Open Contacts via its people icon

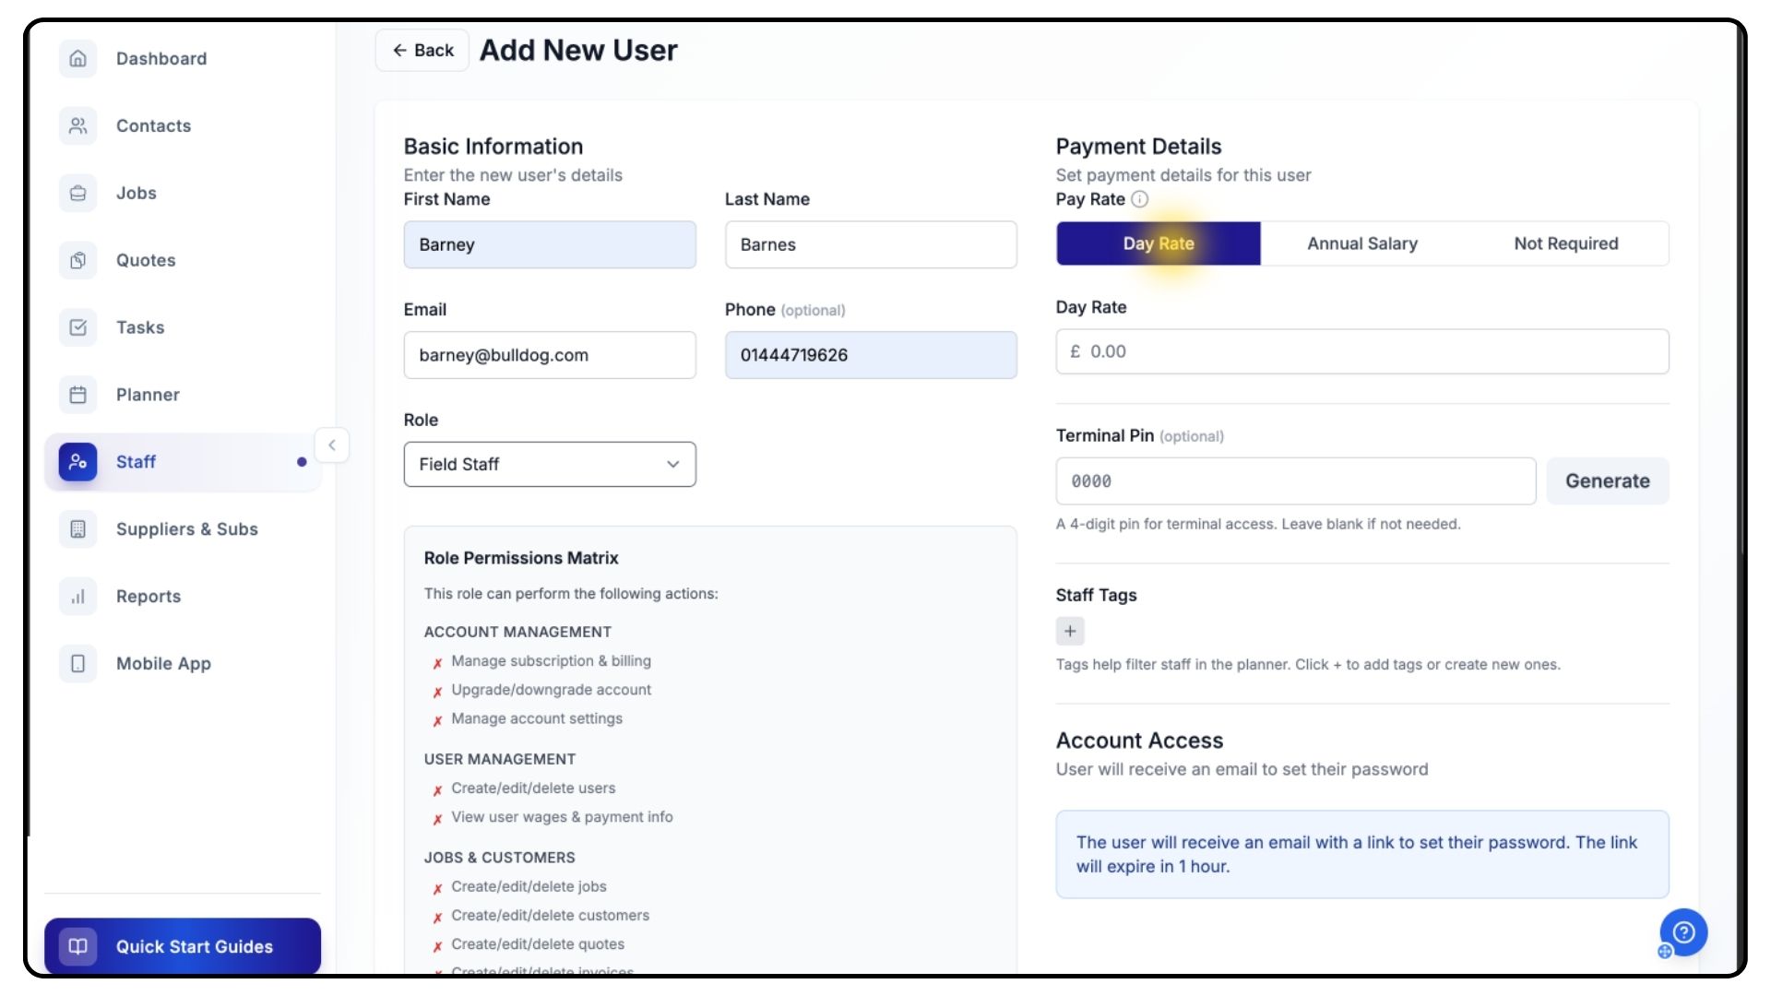coord(78,126)
